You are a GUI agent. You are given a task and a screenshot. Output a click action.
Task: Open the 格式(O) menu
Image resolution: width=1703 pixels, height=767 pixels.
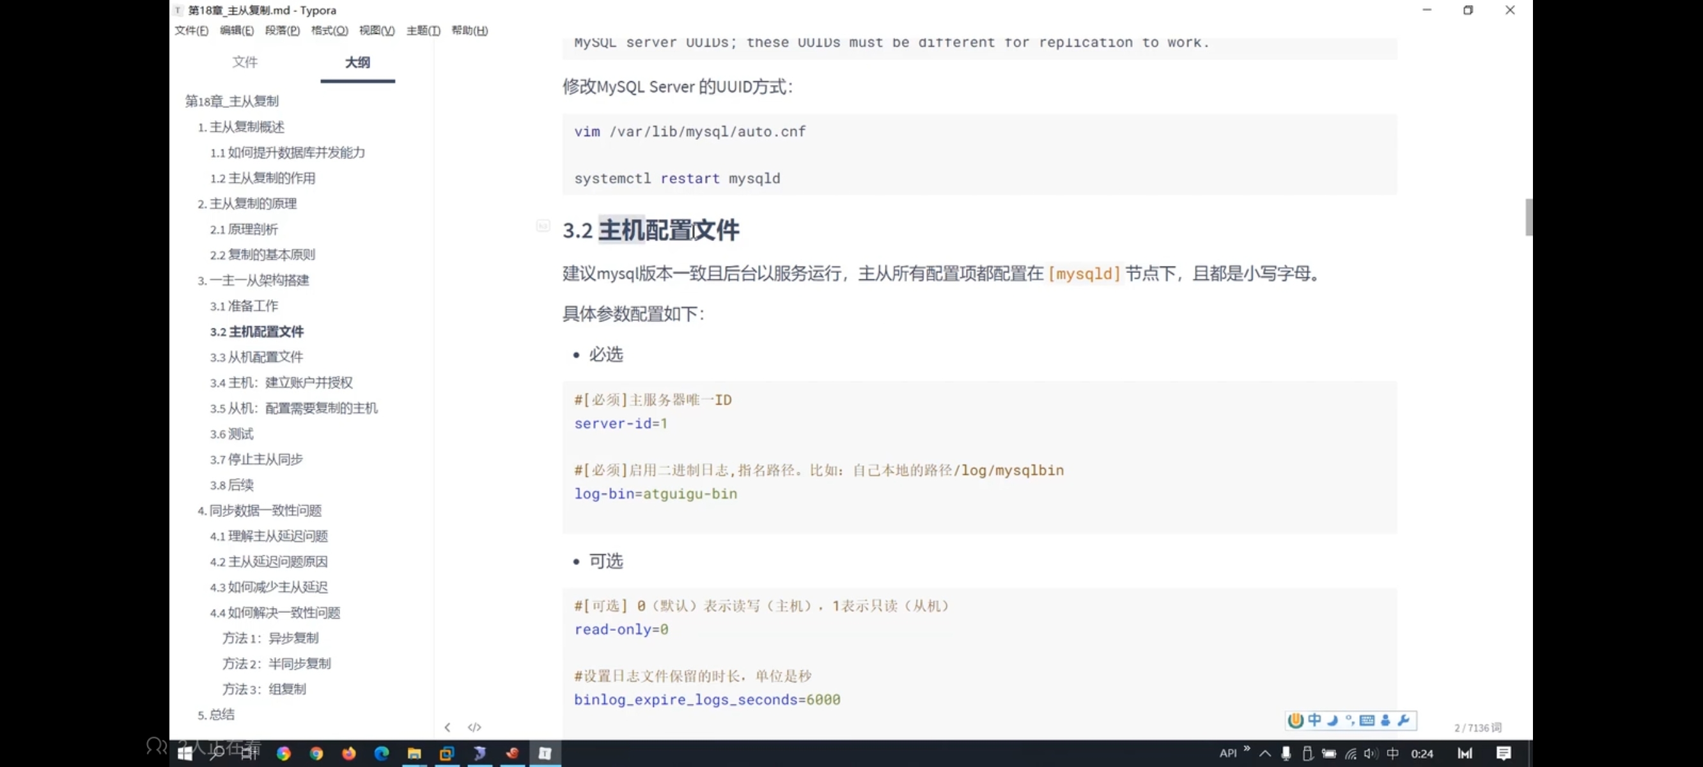pyautogui.click(x=329, y=31)
